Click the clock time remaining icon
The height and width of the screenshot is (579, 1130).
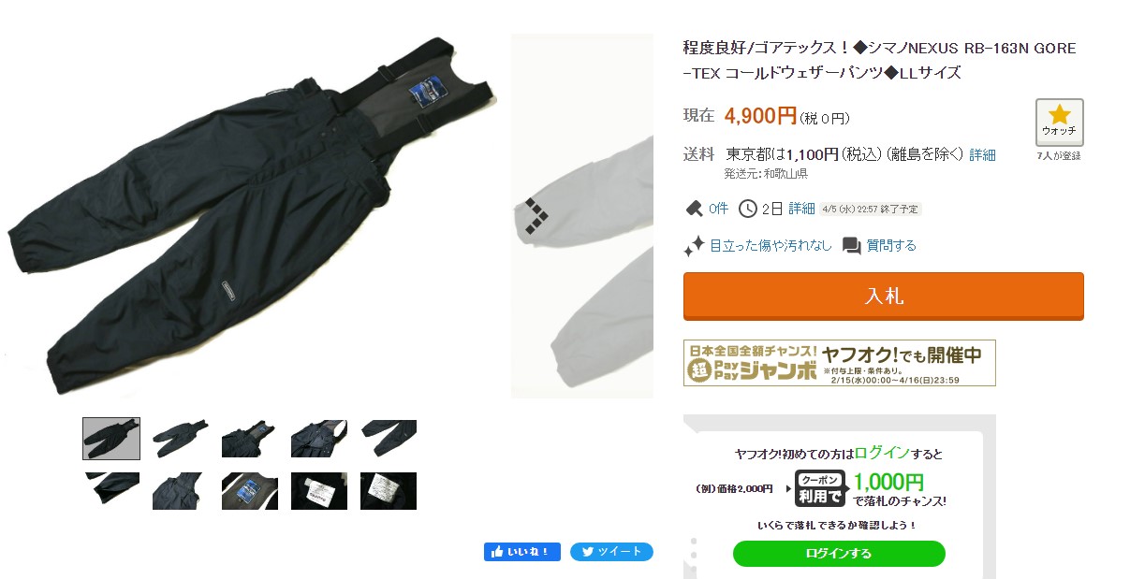[747, 209]
